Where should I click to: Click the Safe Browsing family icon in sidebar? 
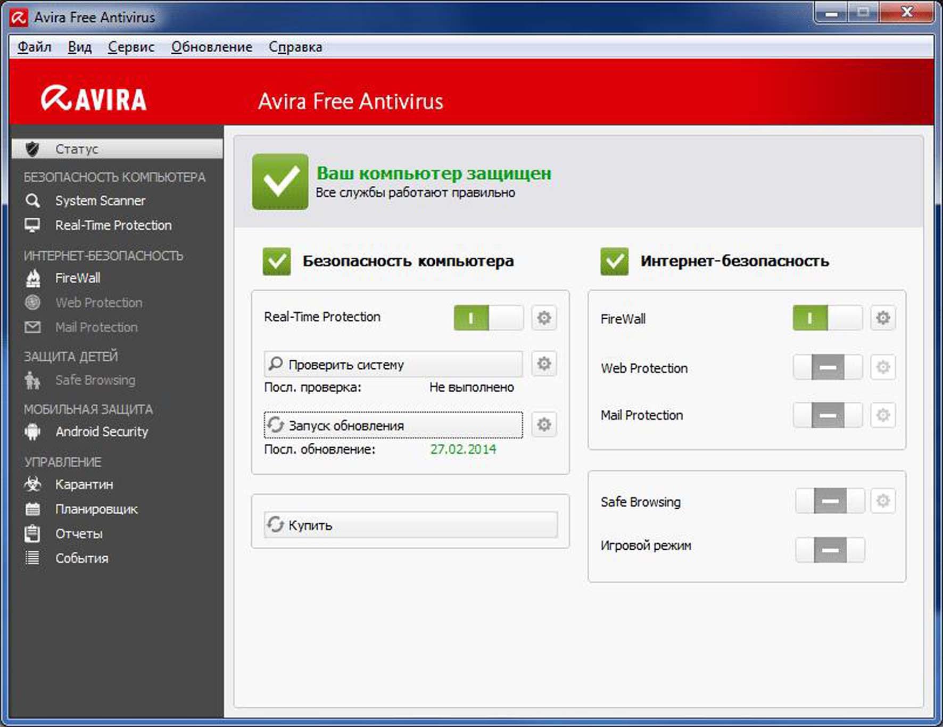[32, 380]
